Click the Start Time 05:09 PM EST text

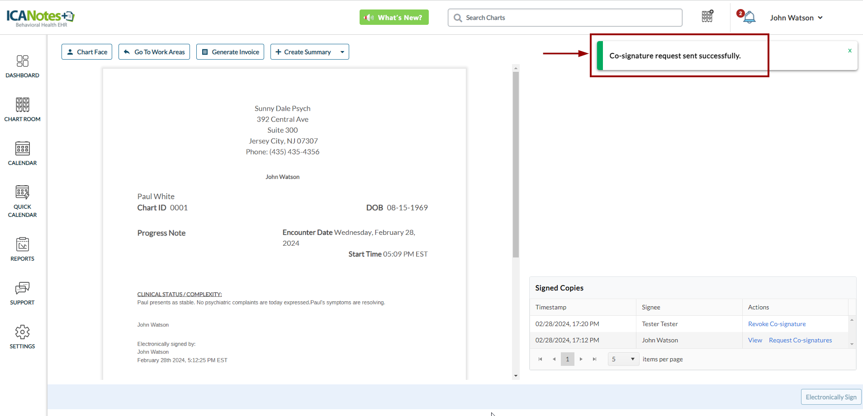[388, 254]
